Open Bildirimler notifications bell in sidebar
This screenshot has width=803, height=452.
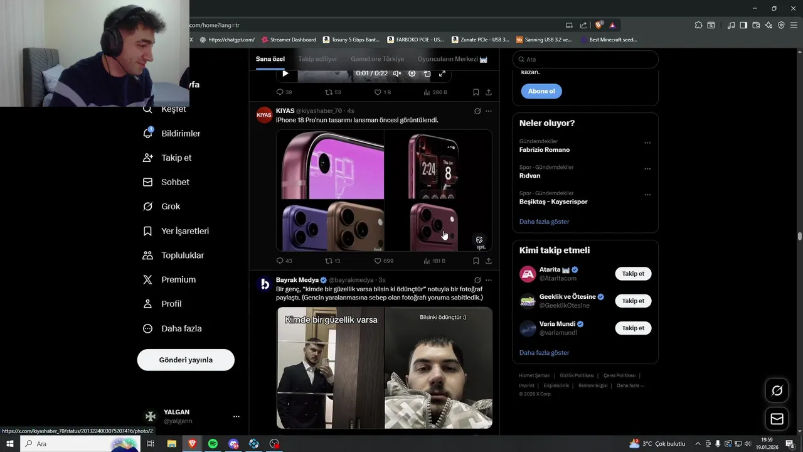[147, 133]
